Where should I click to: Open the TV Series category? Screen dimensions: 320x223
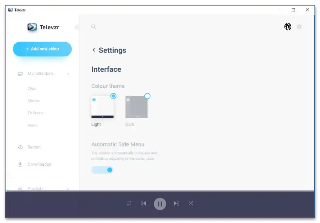[x=35, y=113]
